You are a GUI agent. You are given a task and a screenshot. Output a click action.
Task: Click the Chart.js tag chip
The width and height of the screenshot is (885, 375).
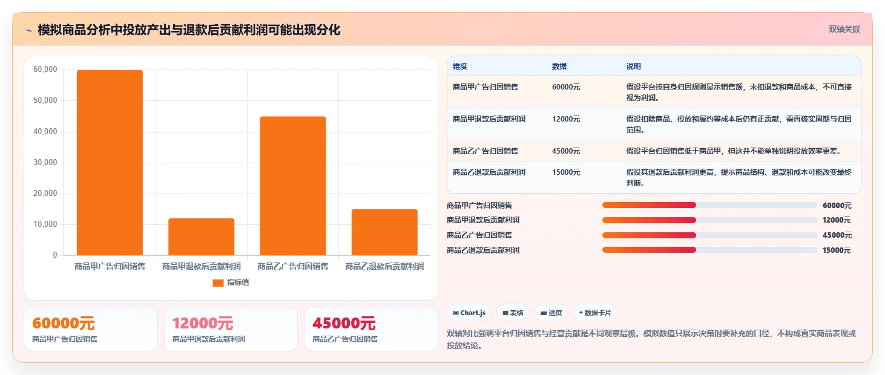tap(469, 313)
